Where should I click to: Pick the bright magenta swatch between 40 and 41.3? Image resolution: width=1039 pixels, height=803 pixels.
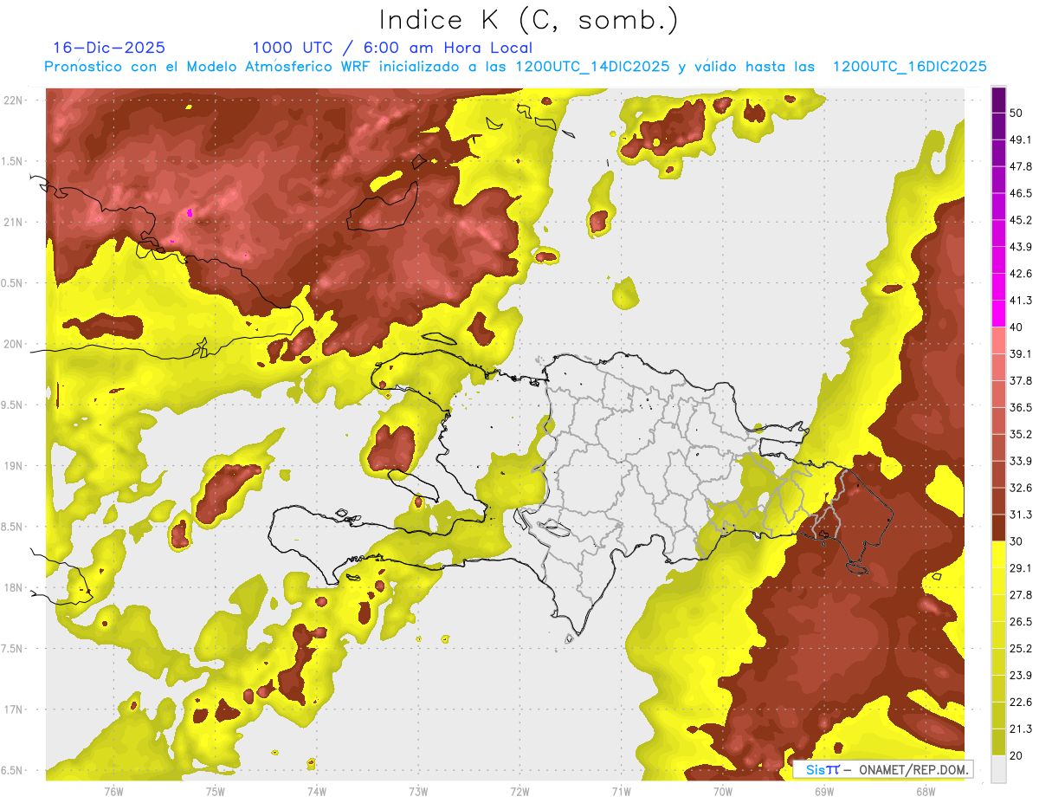click(x=998, y=314)
